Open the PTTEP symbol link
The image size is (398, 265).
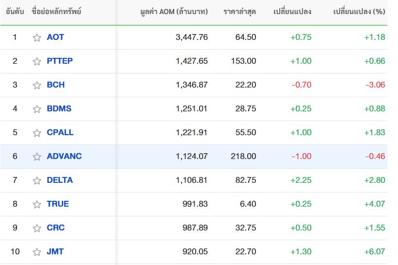(x=59, y=61)
